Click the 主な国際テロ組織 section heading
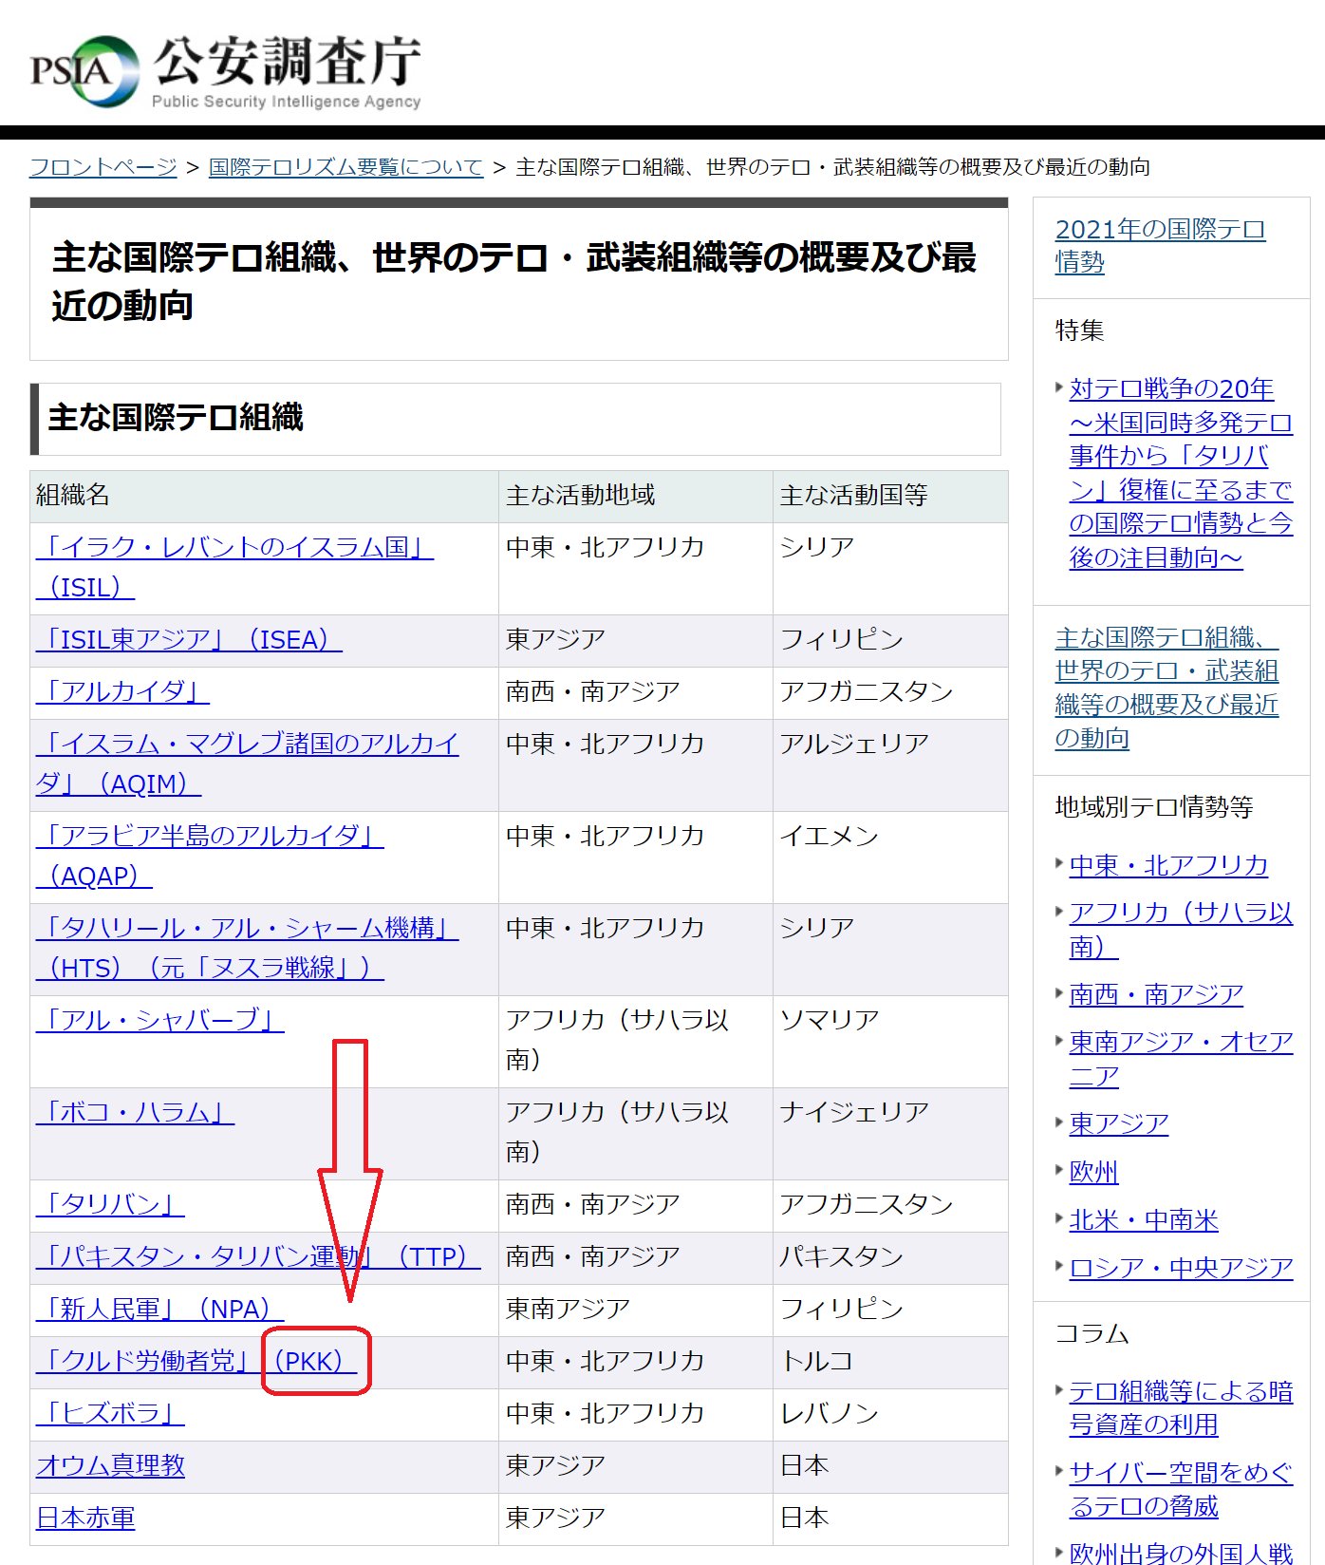Viewport: 1325px width, 1565px height. (176, 418)
